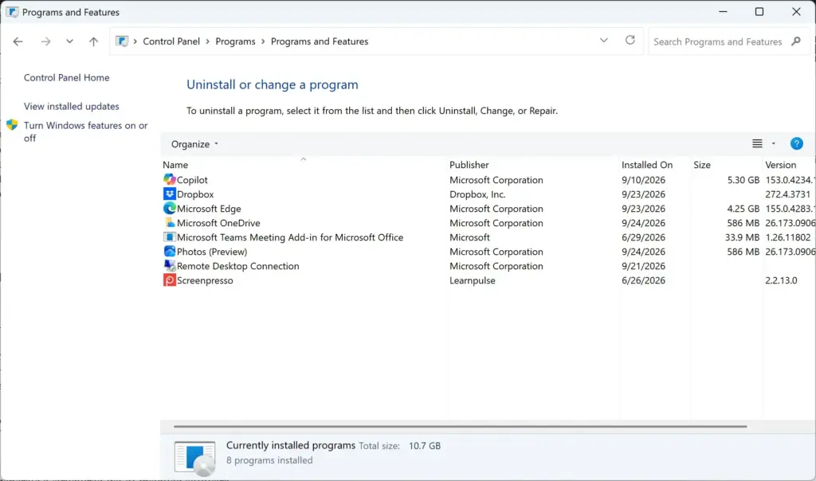Open help with the question mark icon
Screen dimensions: 816x481
(x=796, y=143)
